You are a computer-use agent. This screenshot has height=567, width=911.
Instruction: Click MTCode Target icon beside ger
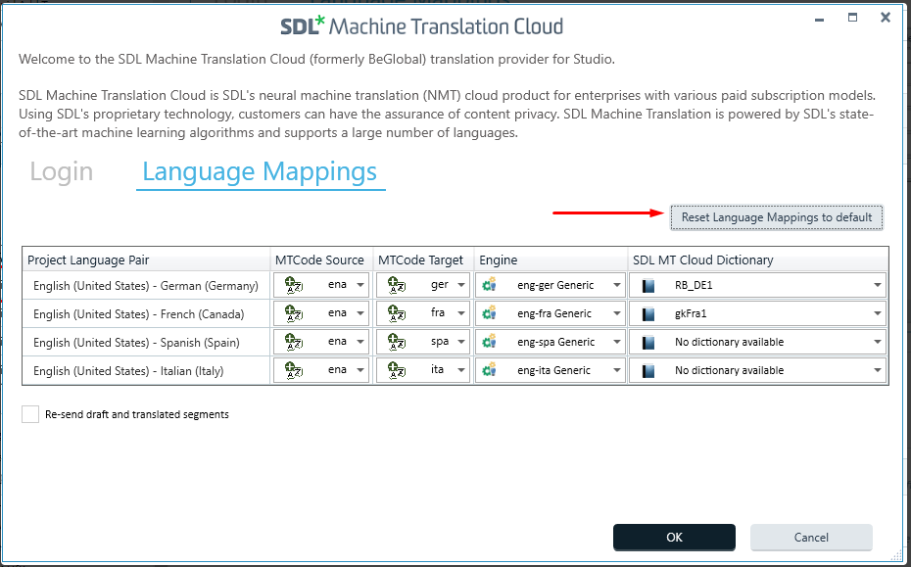(397, 285)
